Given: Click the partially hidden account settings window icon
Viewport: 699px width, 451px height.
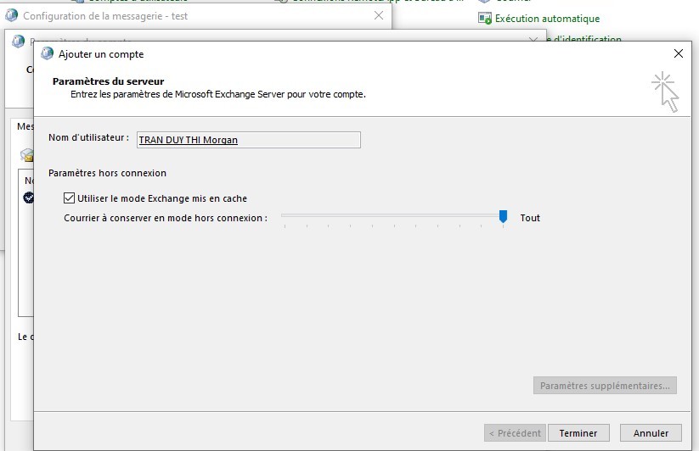Looking at the screenshot, I should coord(19,41).
